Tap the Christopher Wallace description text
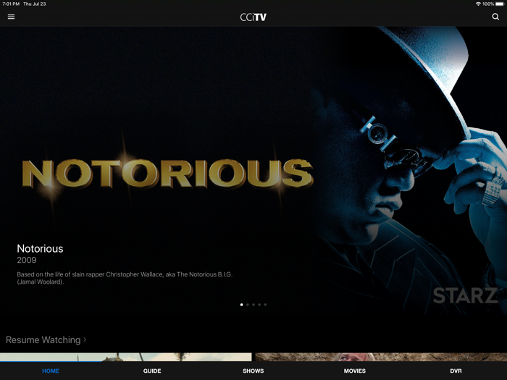Viewport: 507px width, 380px height. 125,278
